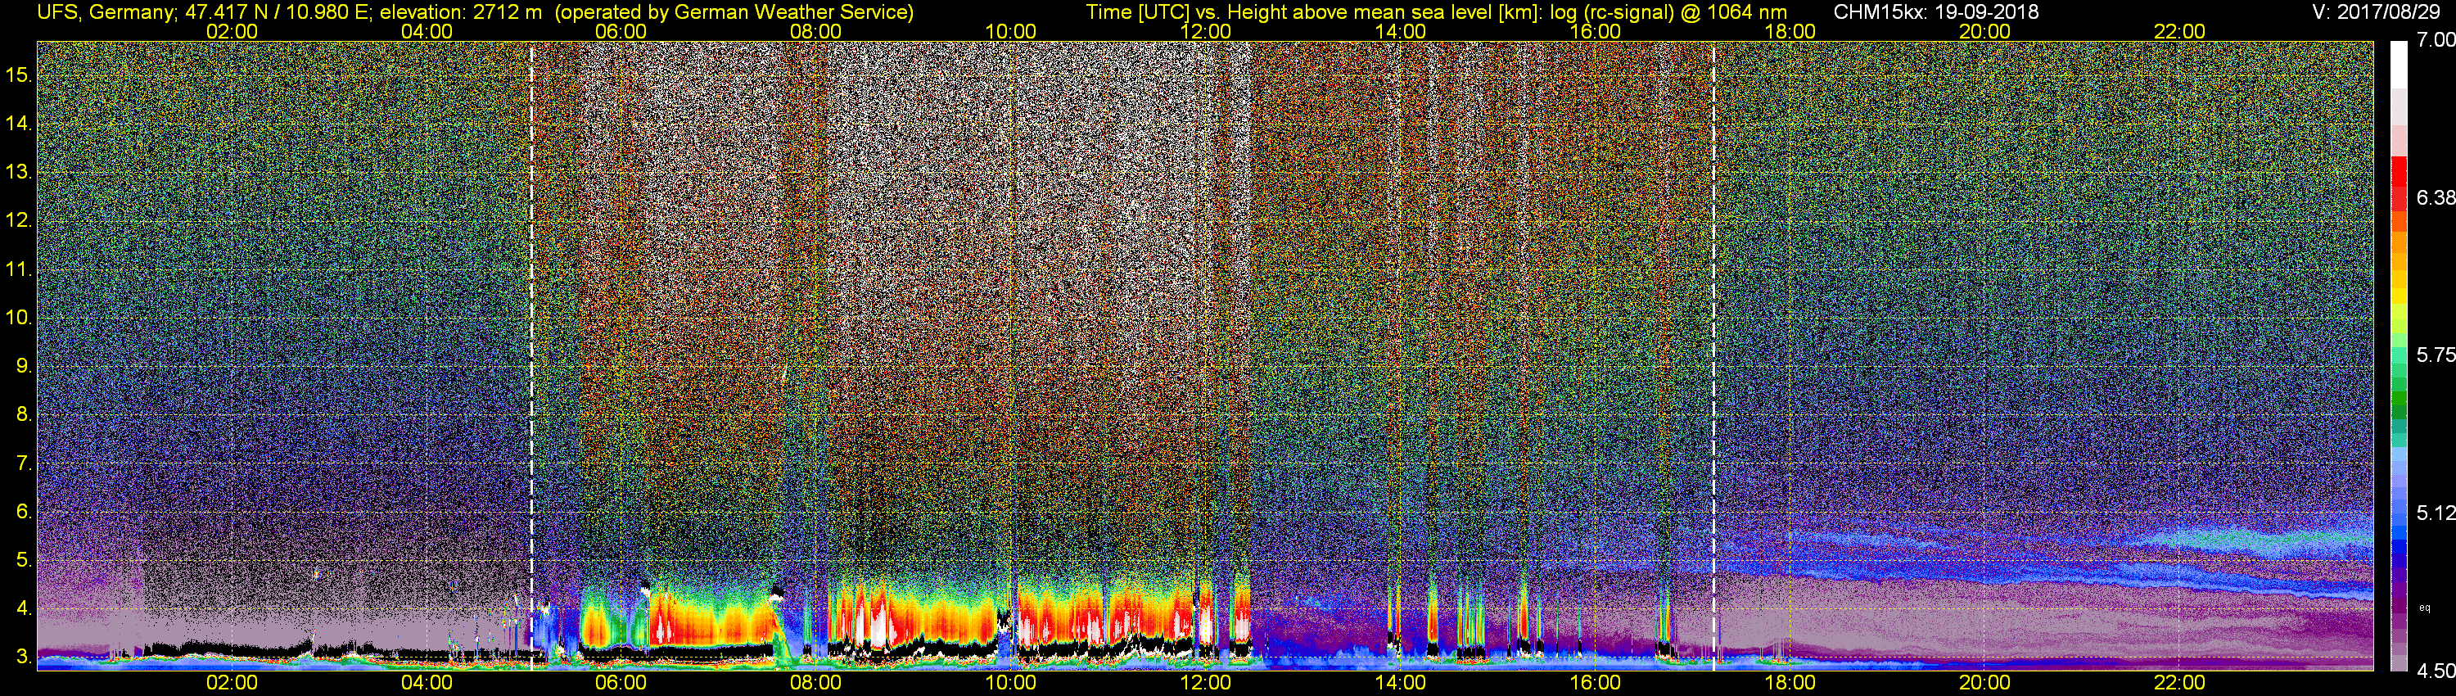
Task: Select the coordinates '47.417 N / 10.980 E'
Action: pyautogui.click(x=277, y=12)
